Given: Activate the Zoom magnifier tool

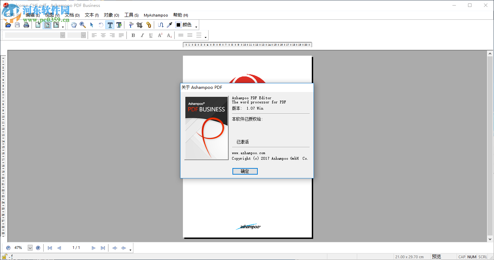Looking at the screenshot, I should pos(83,25).
